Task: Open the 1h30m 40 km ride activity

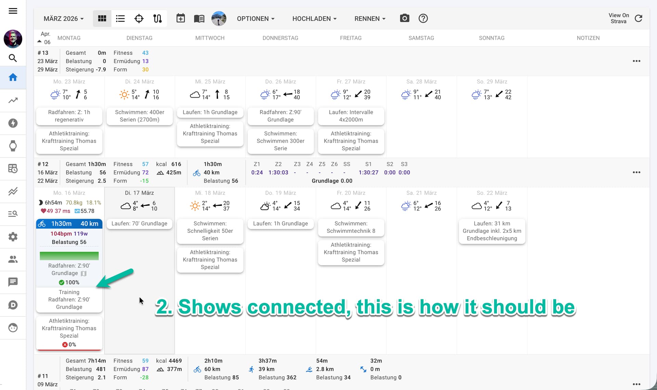Action: pyautogui.click(x=69, y=224)
